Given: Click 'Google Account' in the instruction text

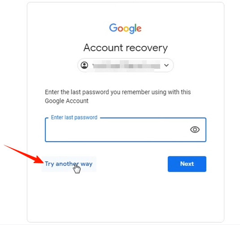Looking at the screenshot, I should pos(66,101).
